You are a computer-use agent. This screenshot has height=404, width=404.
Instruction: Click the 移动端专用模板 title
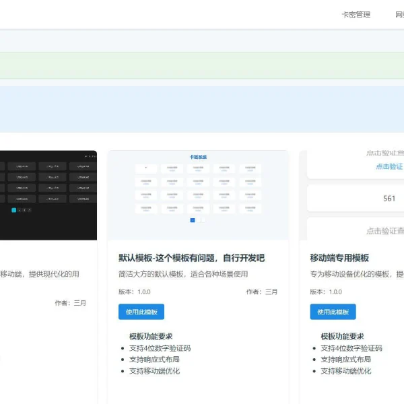coord(339,258)
